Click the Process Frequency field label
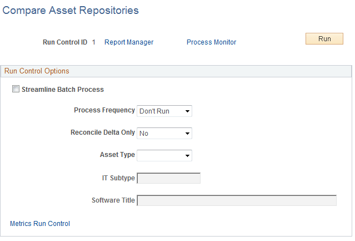This screenshot has height=241, width=355. click(104, 110)
